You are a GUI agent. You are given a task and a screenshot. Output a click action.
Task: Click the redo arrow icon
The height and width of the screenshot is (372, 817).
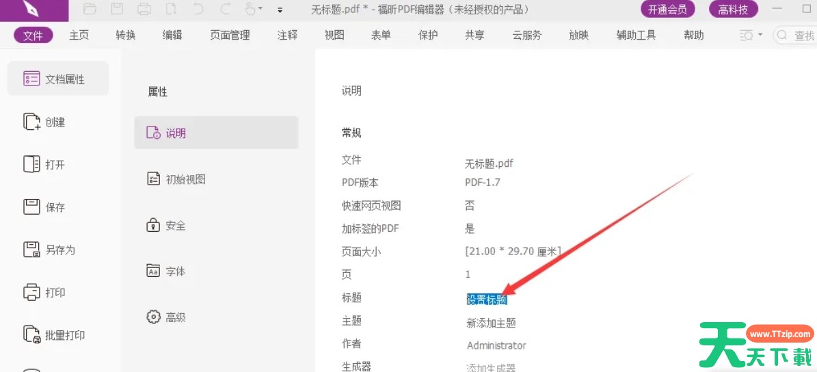225,9
